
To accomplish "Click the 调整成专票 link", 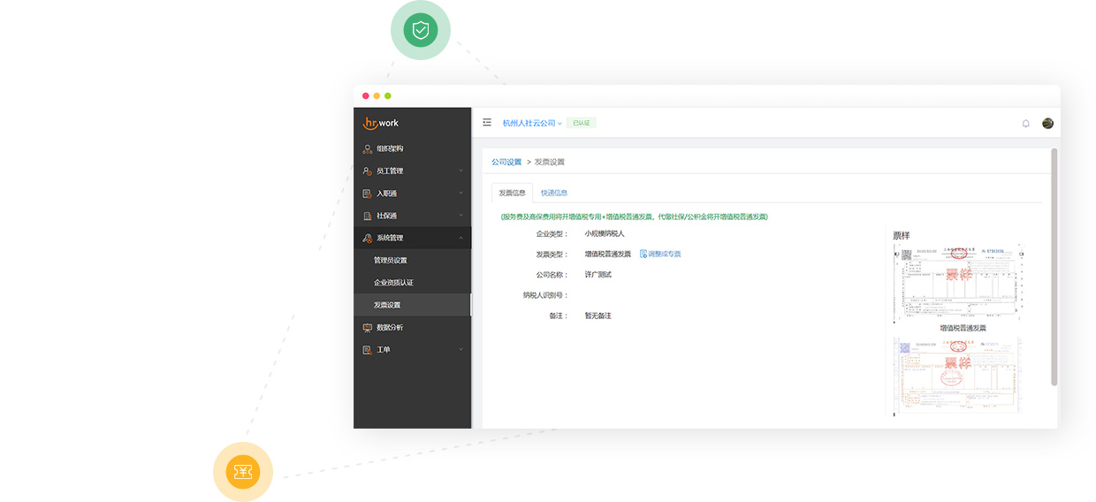I will pos(660,255).
